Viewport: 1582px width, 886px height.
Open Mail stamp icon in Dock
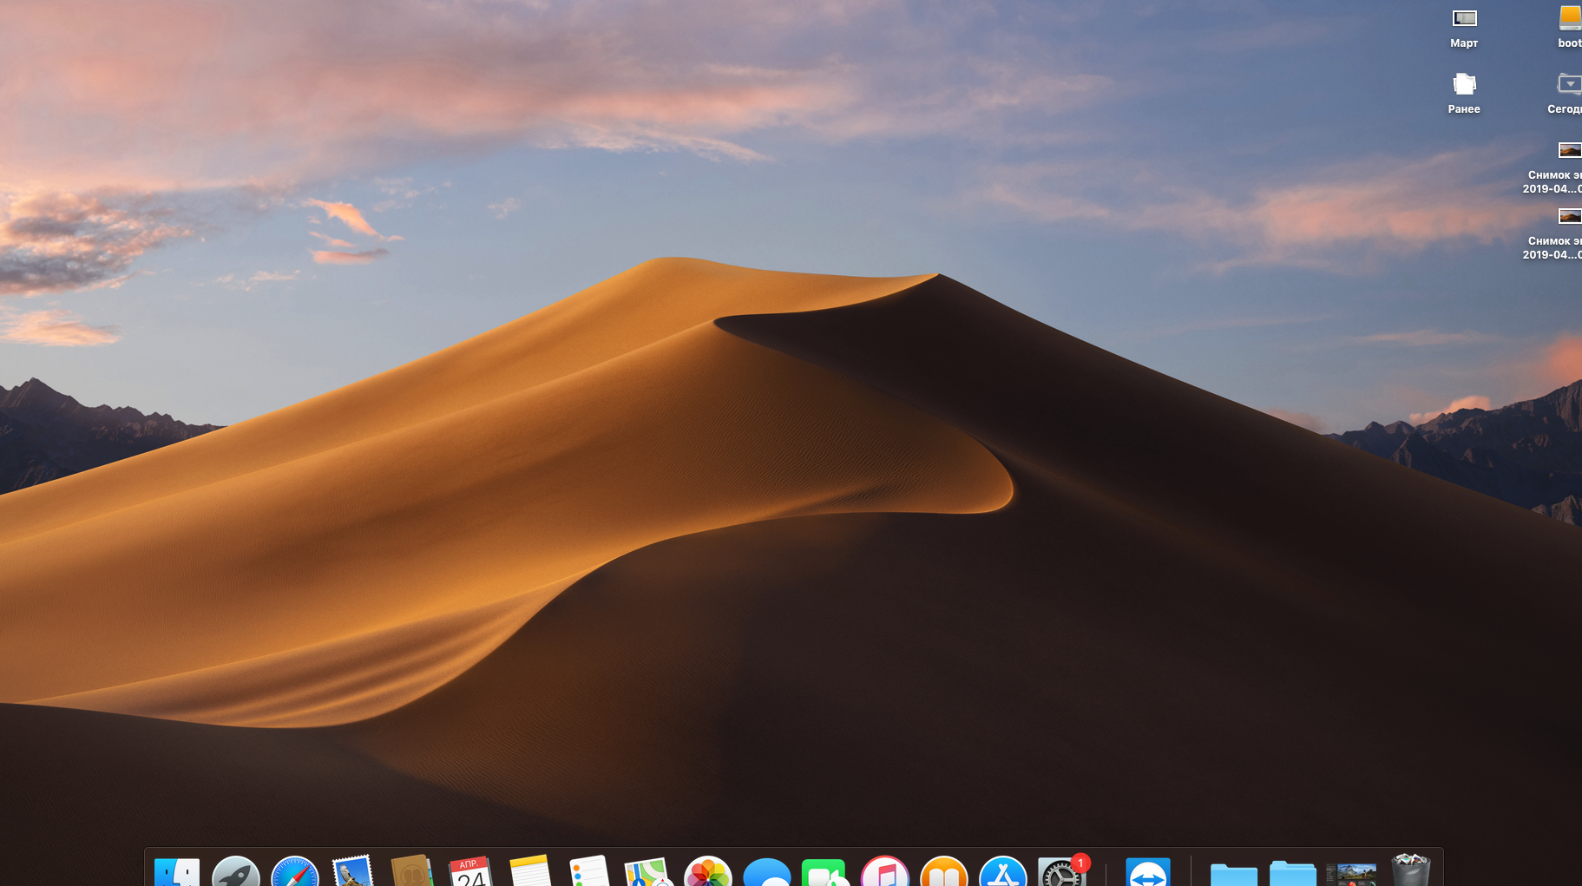tap(353, 871)
